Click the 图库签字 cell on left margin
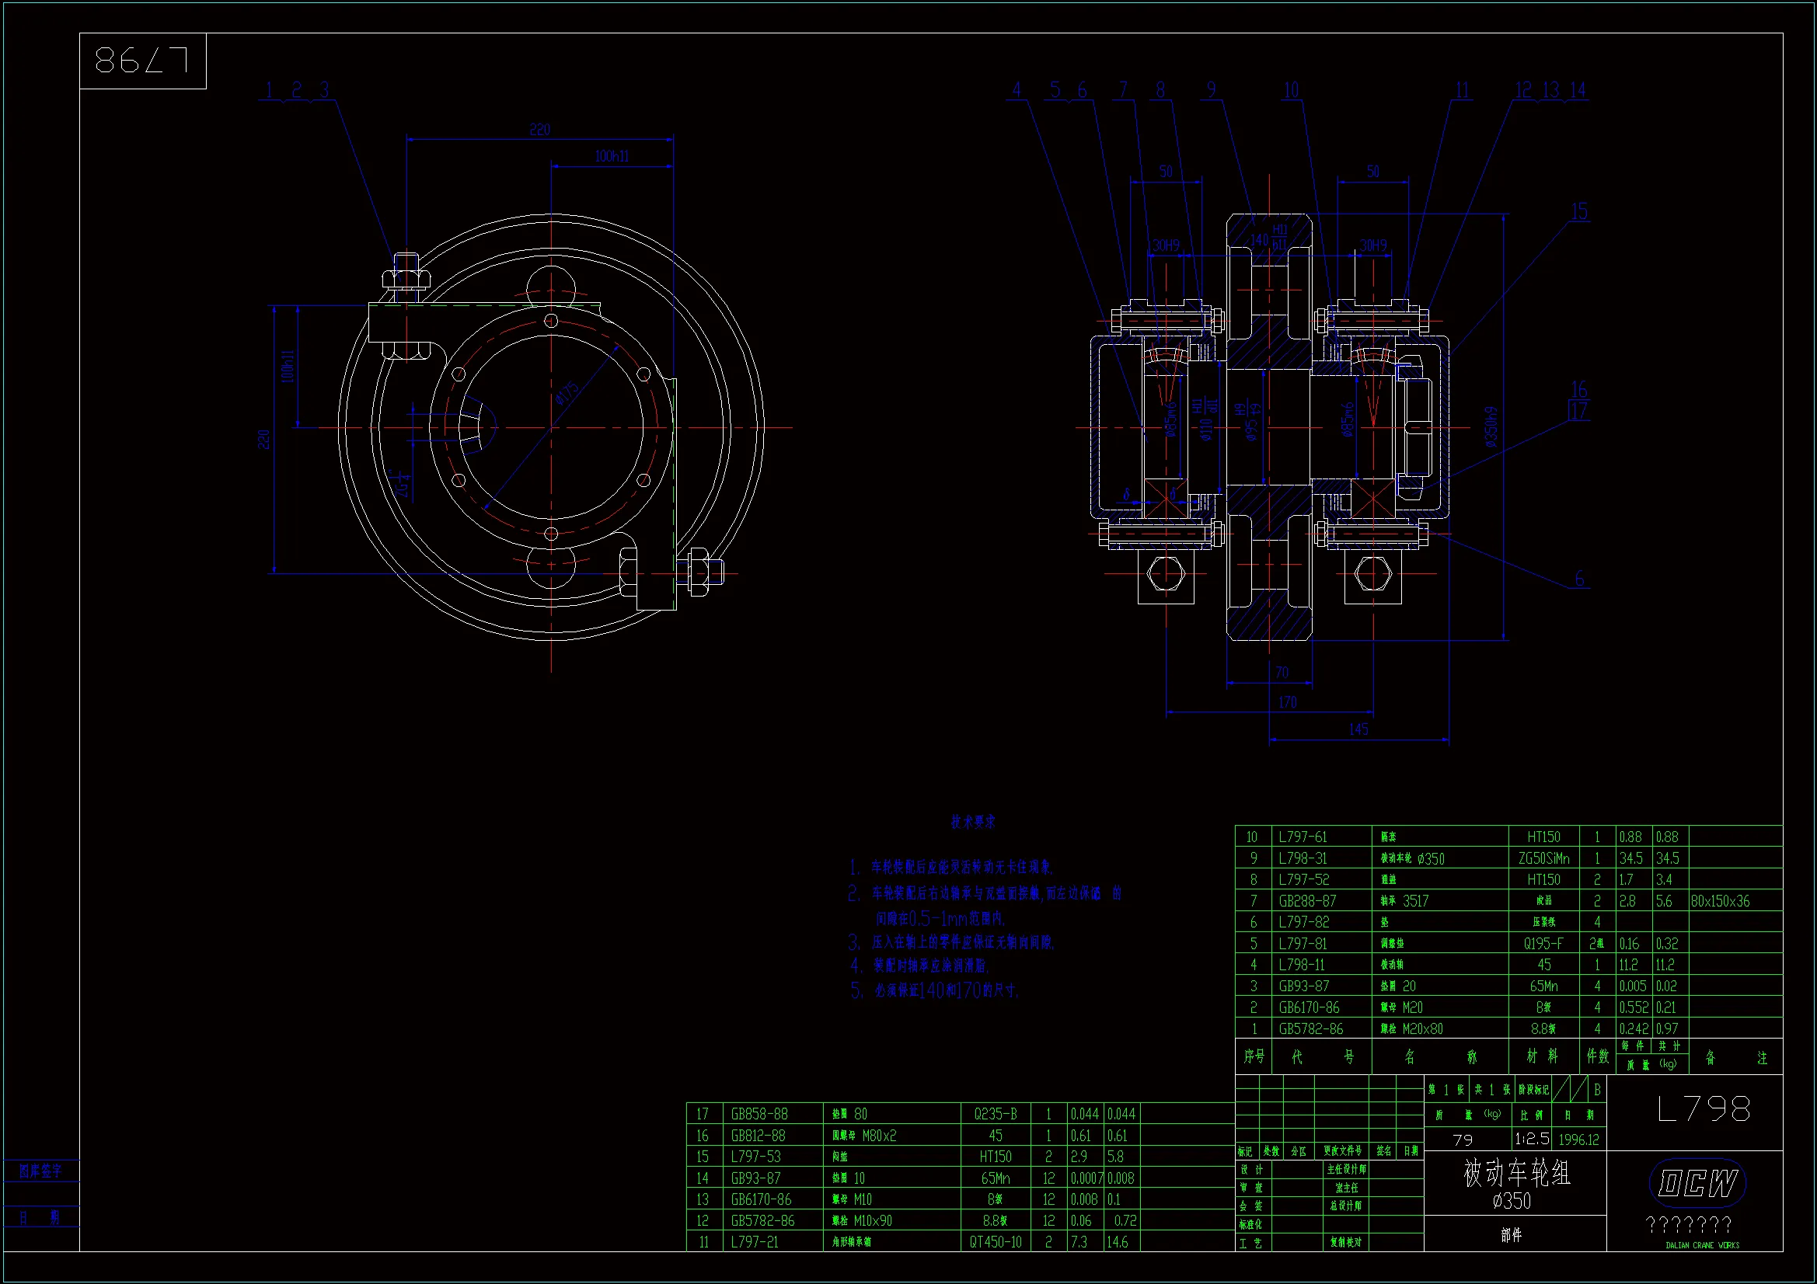The image size is (1817, 1284). coord(40,1171)
